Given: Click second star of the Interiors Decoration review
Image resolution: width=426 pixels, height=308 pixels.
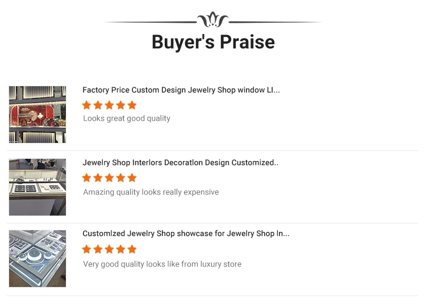Looking at the screenshot, I should (x=98, y=178).
